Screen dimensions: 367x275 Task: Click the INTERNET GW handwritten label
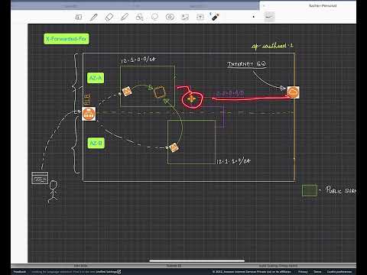pos(247,64)
